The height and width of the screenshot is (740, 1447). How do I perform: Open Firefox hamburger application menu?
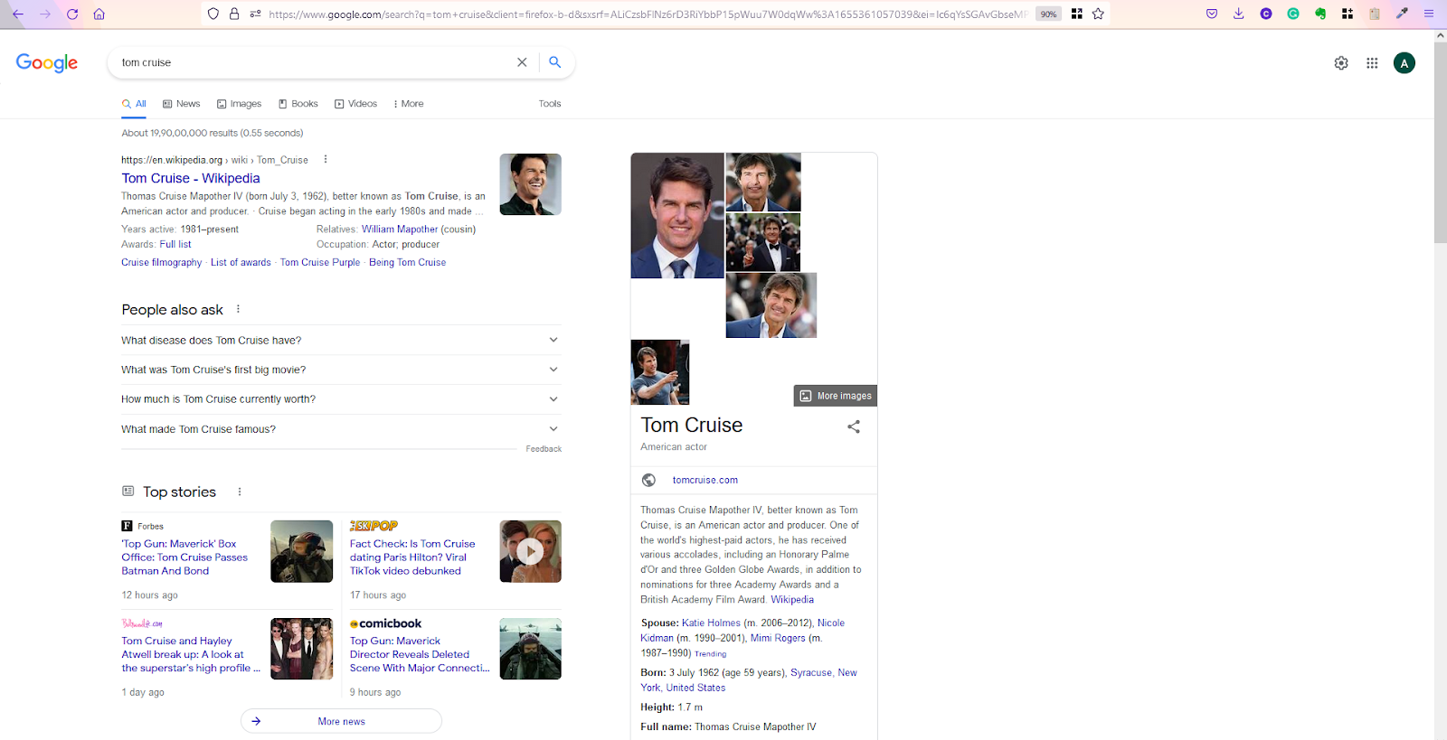click(1429, 14)
